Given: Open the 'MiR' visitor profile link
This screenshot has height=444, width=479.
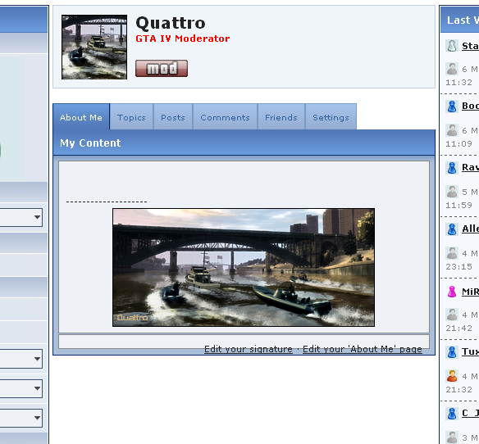Looking at the screenshot, I should point(470,292).
